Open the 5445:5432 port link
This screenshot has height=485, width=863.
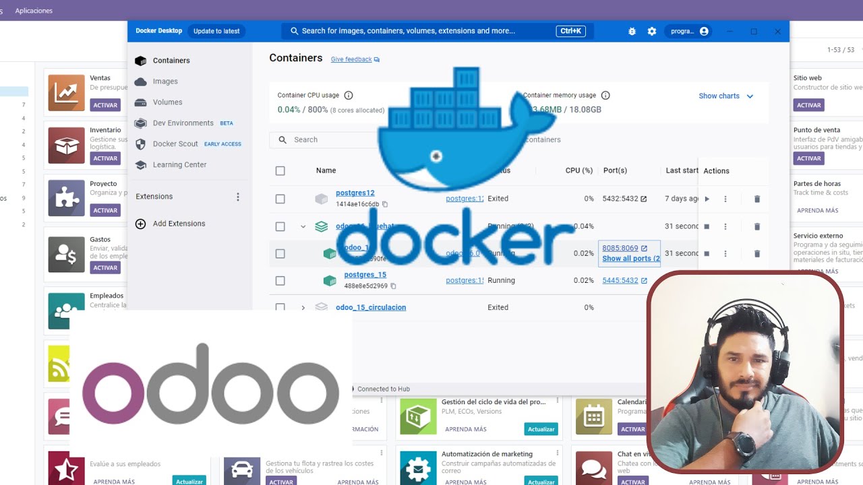coord(620,281)
